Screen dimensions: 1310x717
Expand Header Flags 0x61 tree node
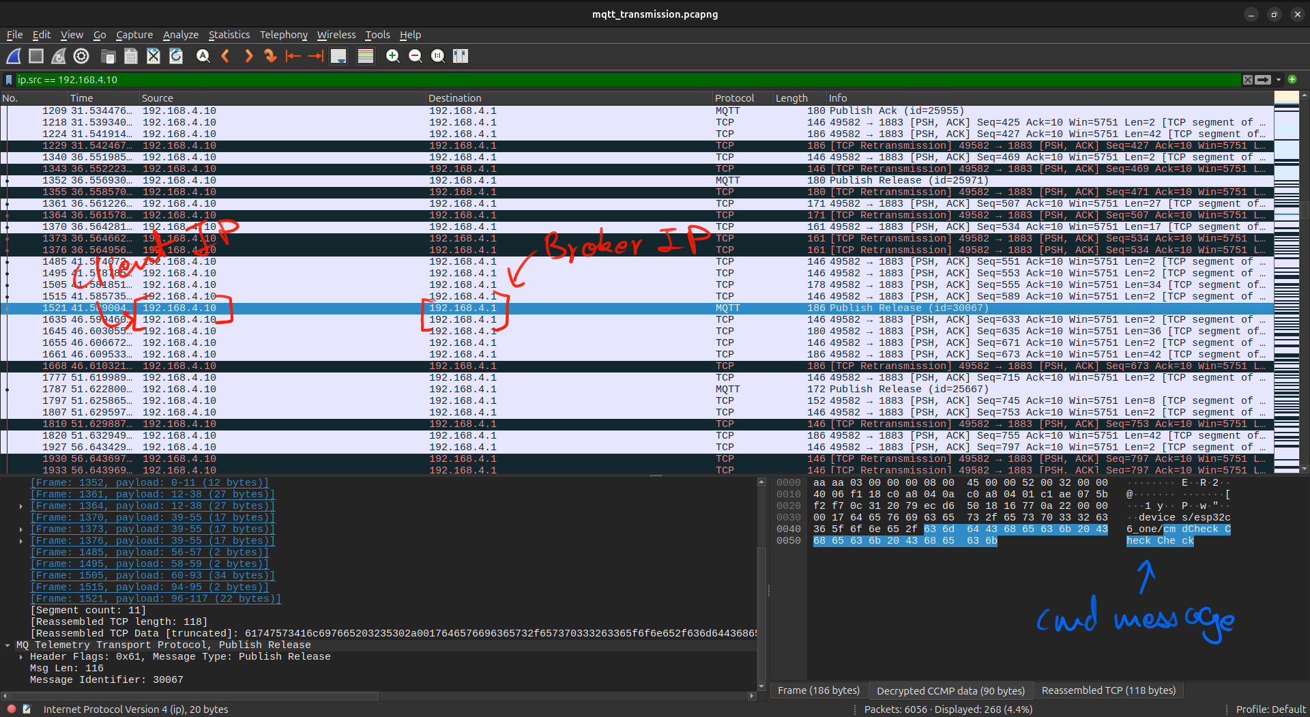(x=21, y=657)
